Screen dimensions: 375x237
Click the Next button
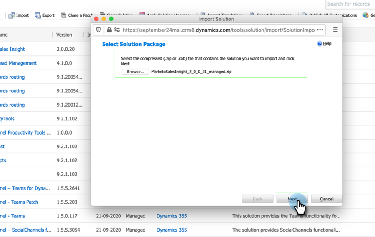coord(292,199)
